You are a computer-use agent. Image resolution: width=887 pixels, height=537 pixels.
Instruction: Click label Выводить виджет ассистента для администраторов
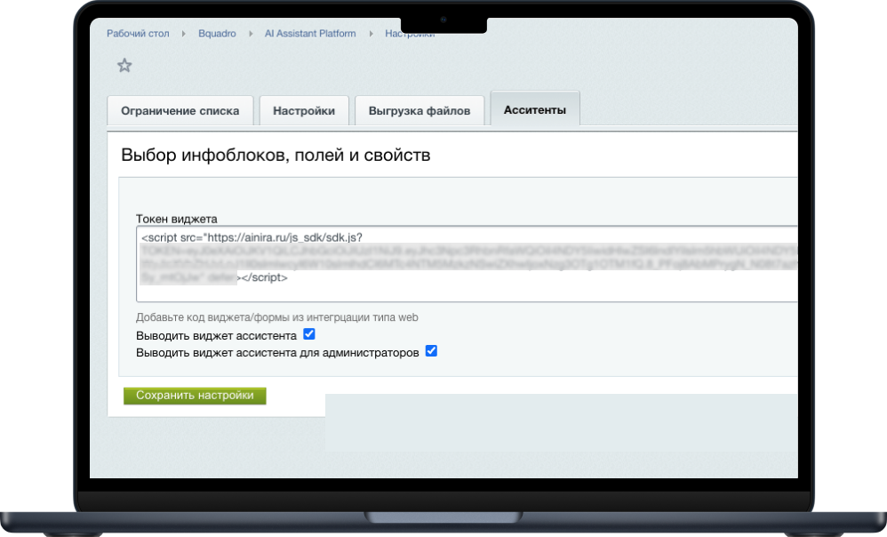[x=277, y=353]
